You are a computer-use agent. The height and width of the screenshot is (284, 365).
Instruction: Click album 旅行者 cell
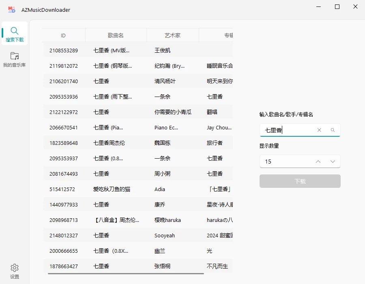point(215,143)
